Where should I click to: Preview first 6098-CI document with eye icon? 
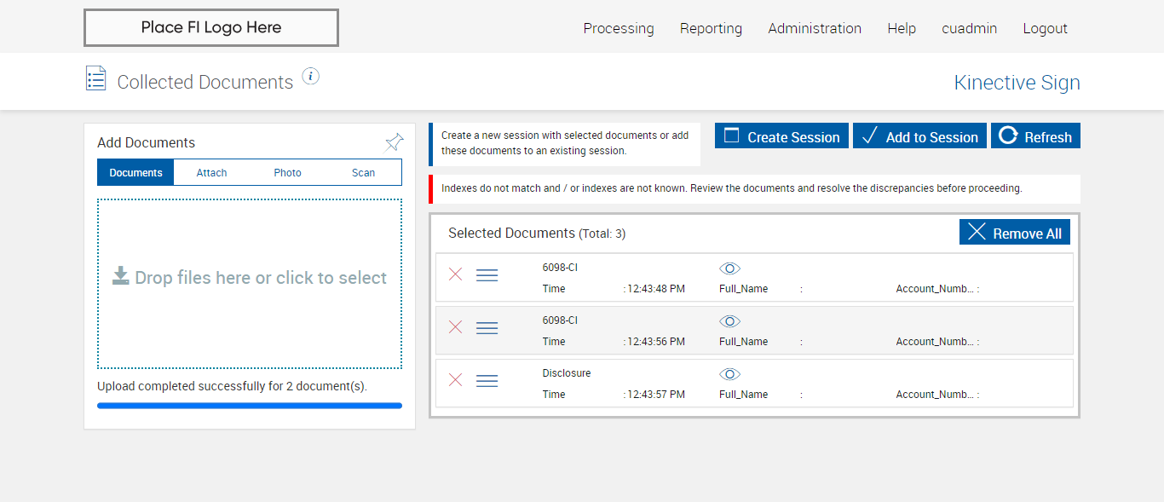click(x=729, y=268)
